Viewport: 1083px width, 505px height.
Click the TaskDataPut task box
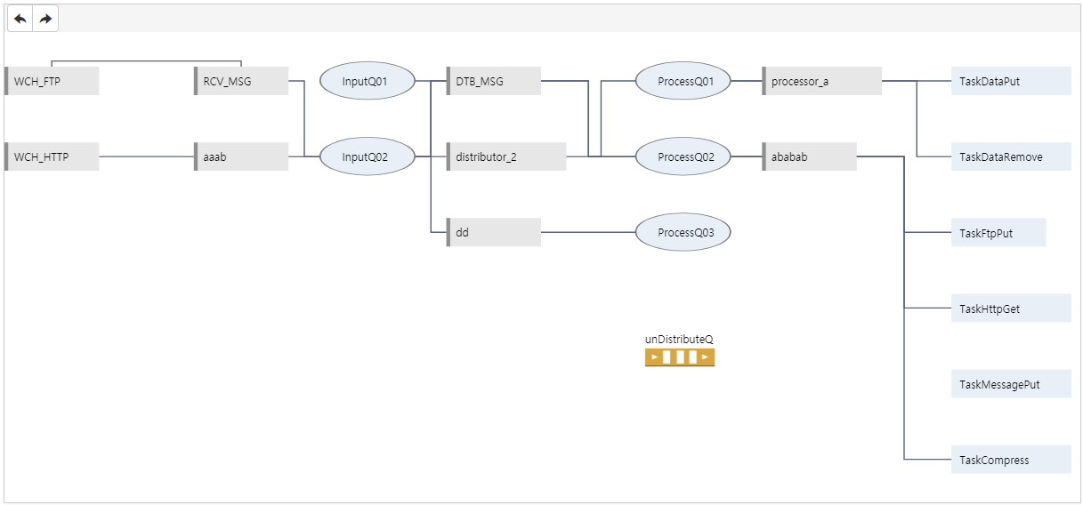(x=1010, y=81)
